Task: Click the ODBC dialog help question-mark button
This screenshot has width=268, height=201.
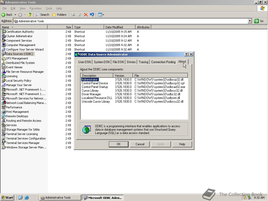Action: [186, 54]
